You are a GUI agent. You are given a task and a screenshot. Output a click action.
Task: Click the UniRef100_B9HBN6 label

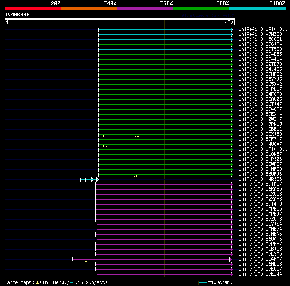[x=260, y=234]
